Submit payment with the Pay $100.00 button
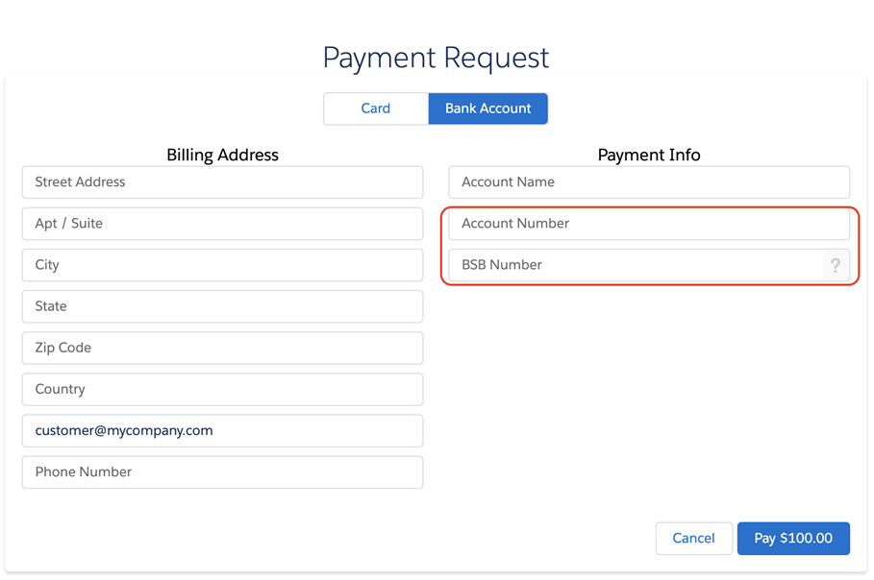874x580 pixels. point(793,539)
